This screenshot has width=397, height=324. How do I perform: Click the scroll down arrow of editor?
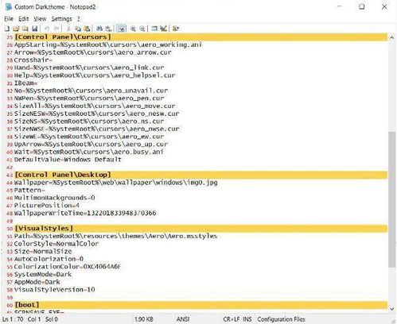(x=391, y=309)
